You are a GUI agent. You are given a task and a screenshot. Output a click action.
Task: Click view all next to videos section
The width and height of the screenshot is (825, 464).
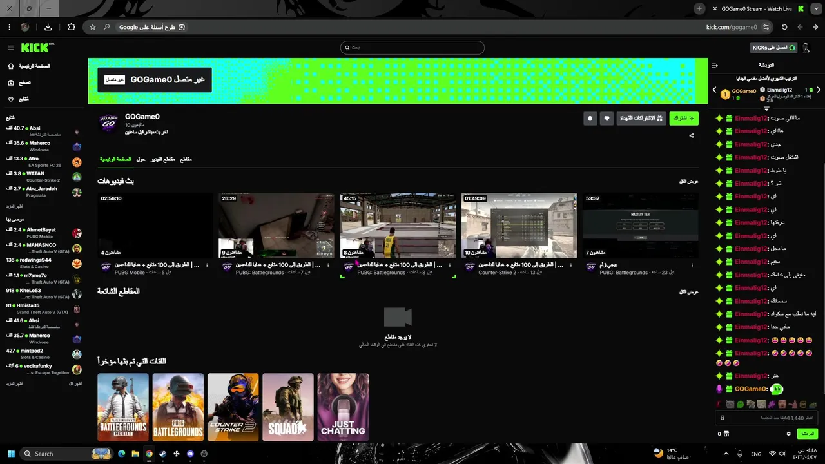point(689,182)
